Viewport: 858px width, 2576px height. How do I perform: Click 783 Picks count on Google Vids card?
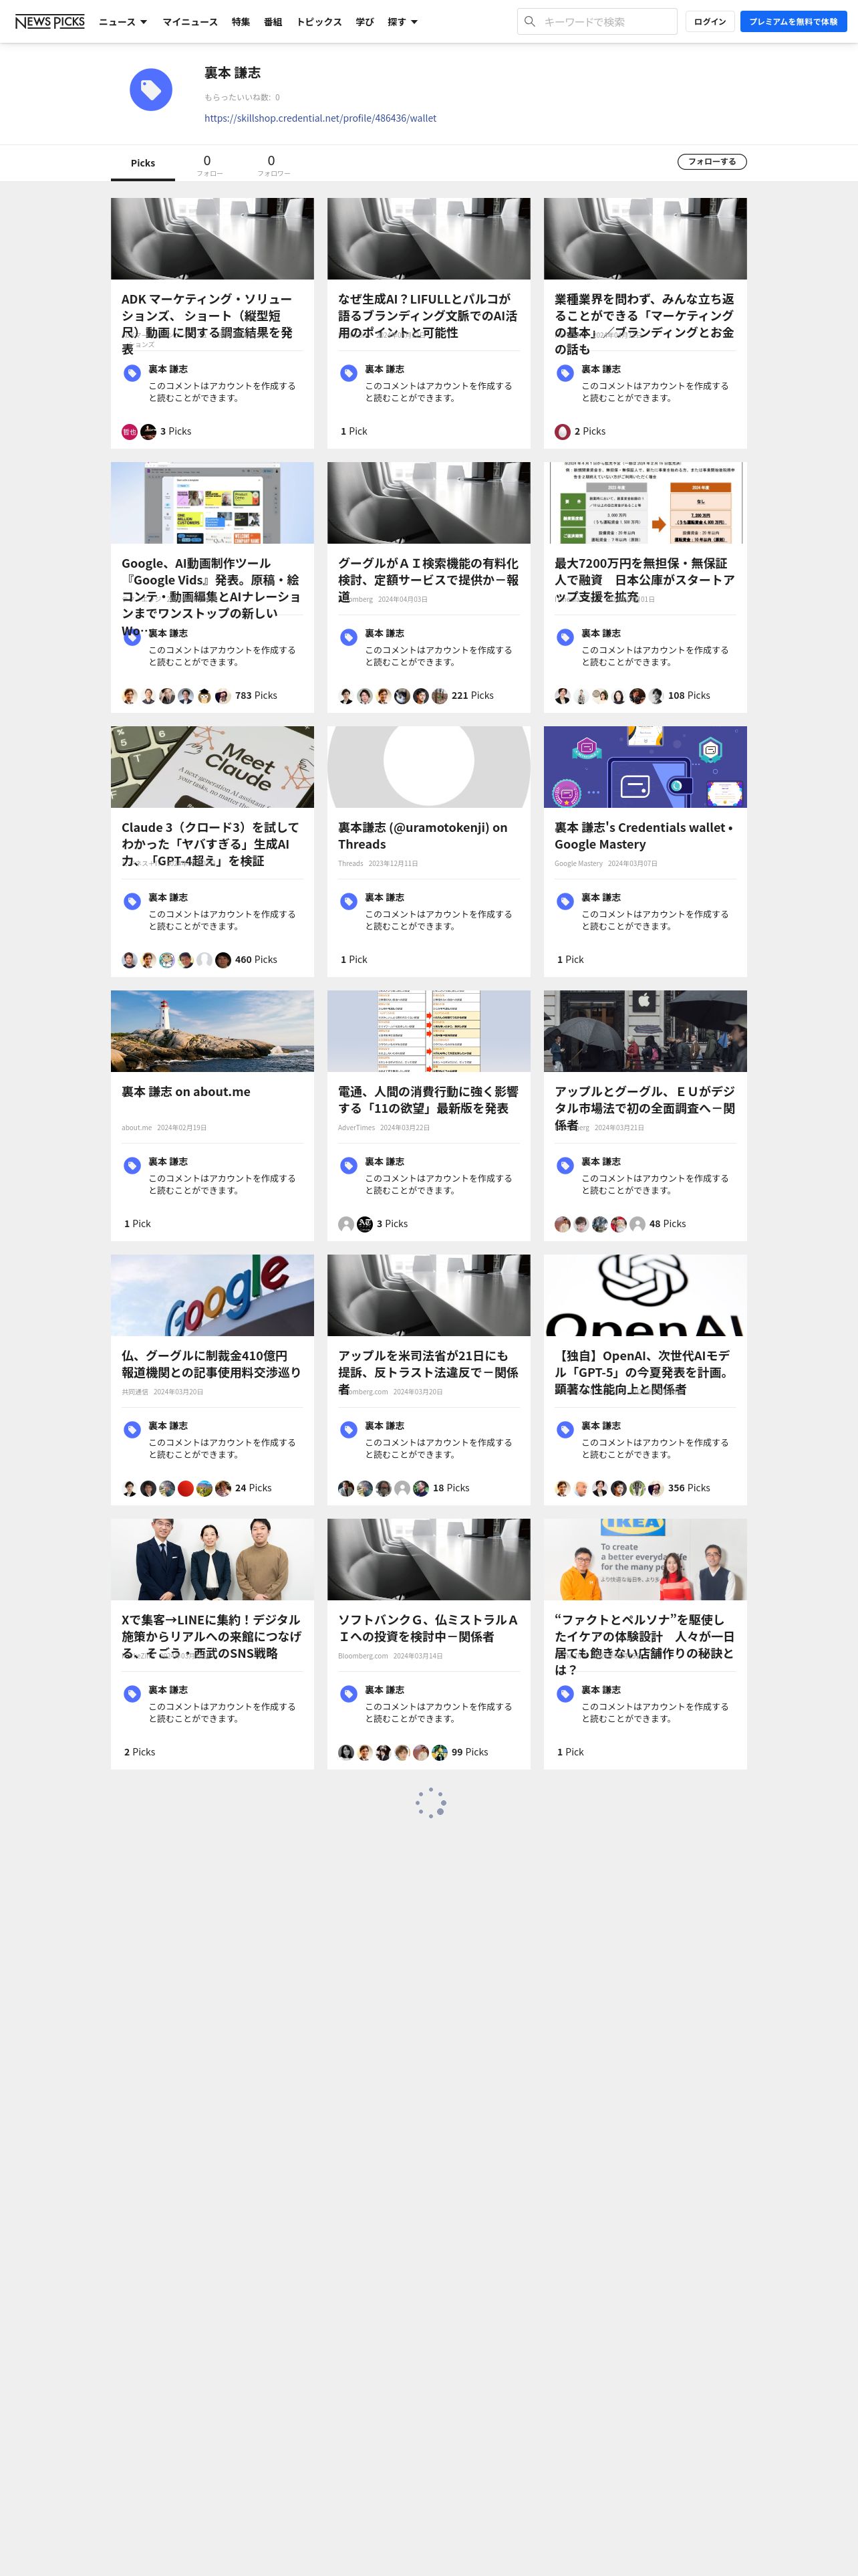(256, 695)
